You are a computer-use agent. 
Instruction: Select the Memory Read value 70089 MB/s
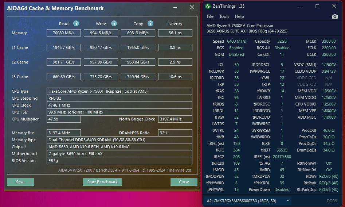point(64,33)
